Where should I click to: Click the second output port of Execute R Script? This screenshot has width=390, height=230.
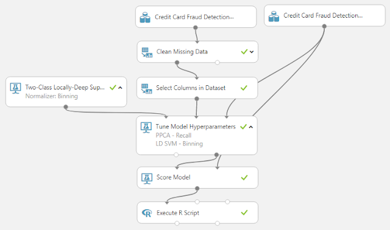point(218,223)
